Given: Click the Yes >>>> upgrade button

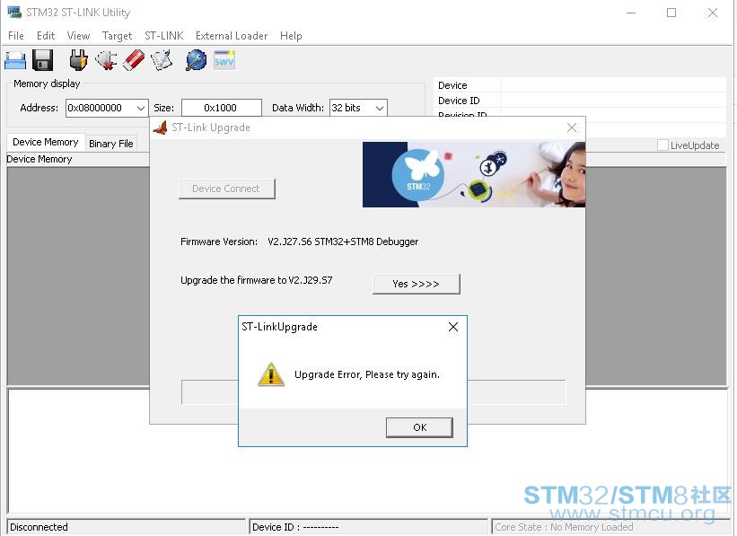Looking at the screenshot, I should [x=416, y=284].
